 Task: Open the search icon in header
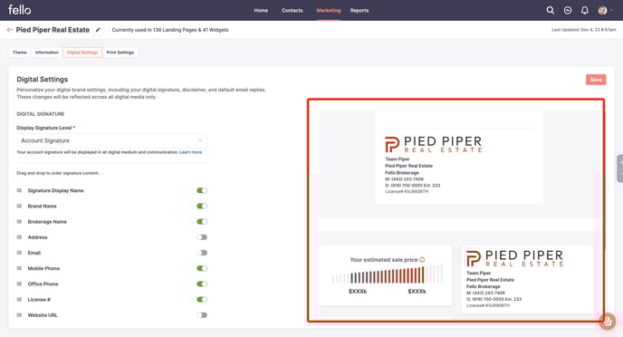coord(551,10)
